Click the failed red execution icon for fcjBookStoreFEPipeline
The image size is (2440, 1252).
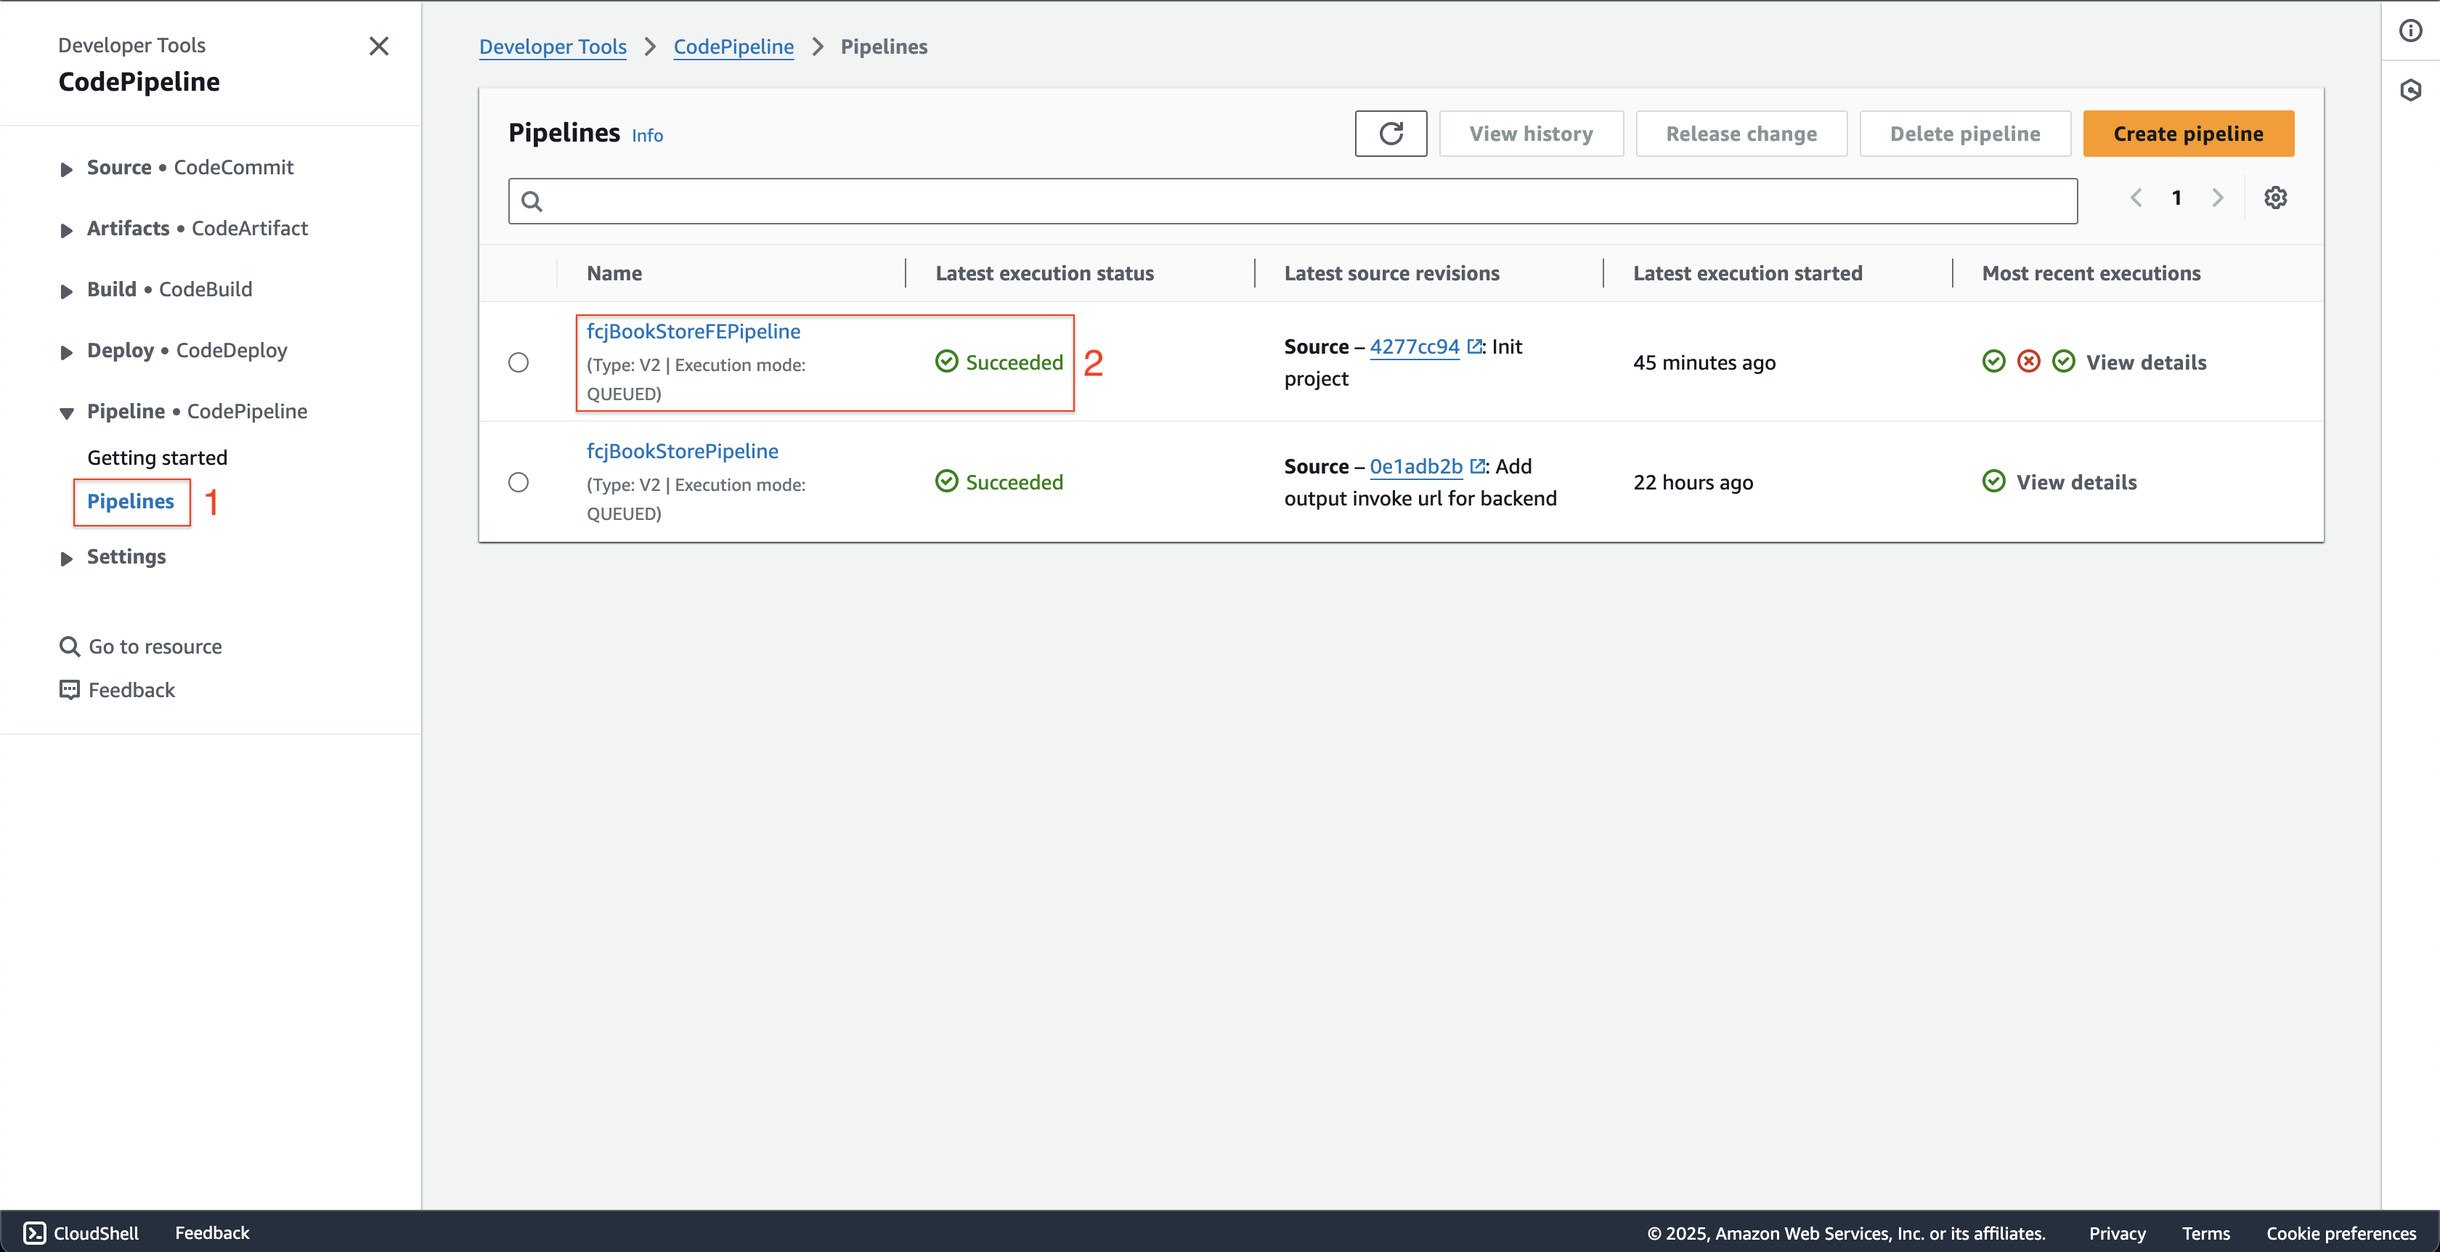[x=2028, y=362]
